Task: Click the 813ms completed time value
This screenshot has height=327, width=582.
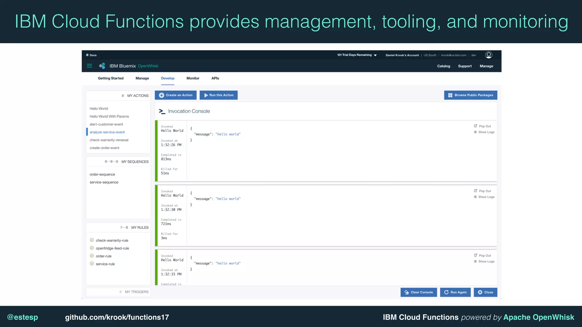Action: click(166, 159)
